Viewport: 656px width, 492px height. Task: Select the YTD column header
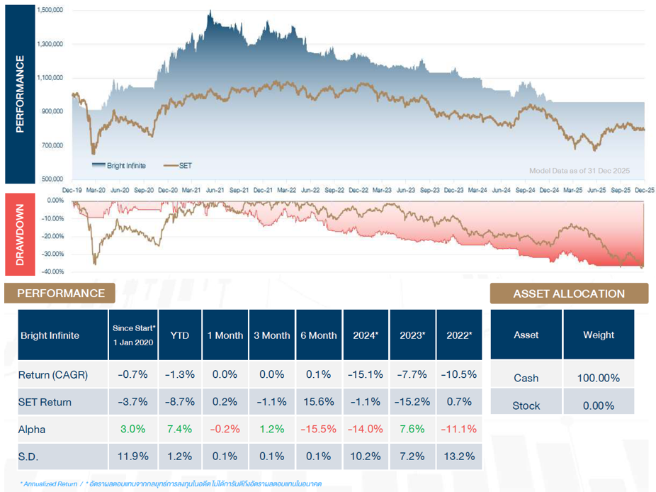[x=180, y=335]
